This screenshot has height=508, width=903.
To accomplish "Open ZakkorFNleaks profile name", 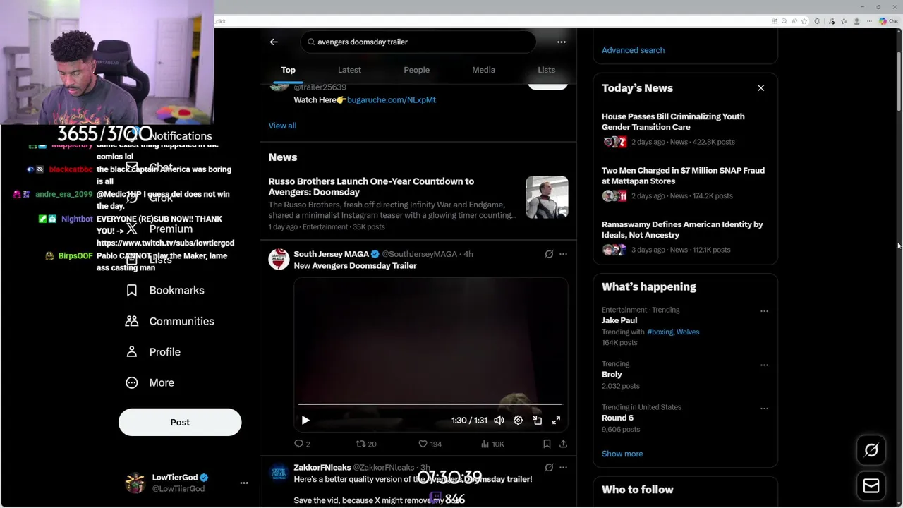I will pos(322,467).
